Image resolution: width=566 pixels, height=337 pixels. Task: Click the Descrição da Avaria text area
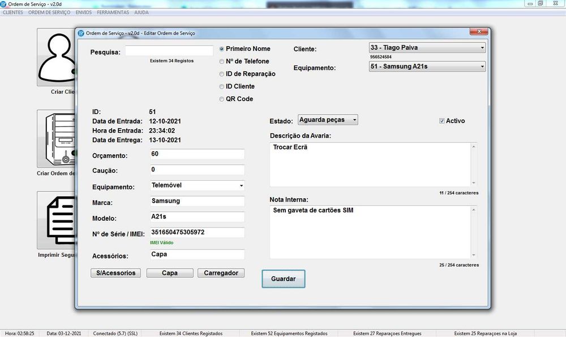click(370, 164)
